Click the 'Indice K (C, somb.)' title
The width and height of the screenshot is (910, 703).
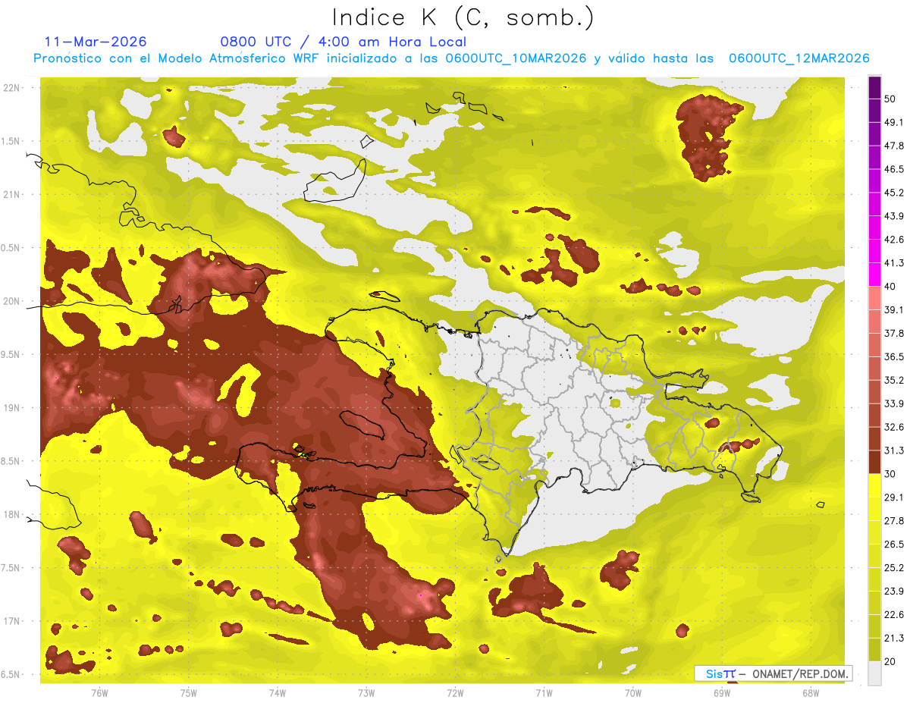click(463, 17)
